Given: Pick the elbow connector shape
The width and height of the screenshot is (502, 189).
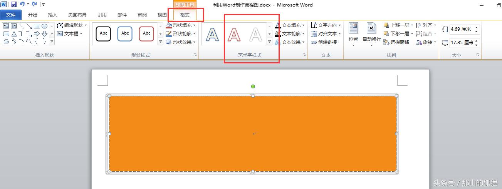Looking at the screenshot, I should (22, 34).
